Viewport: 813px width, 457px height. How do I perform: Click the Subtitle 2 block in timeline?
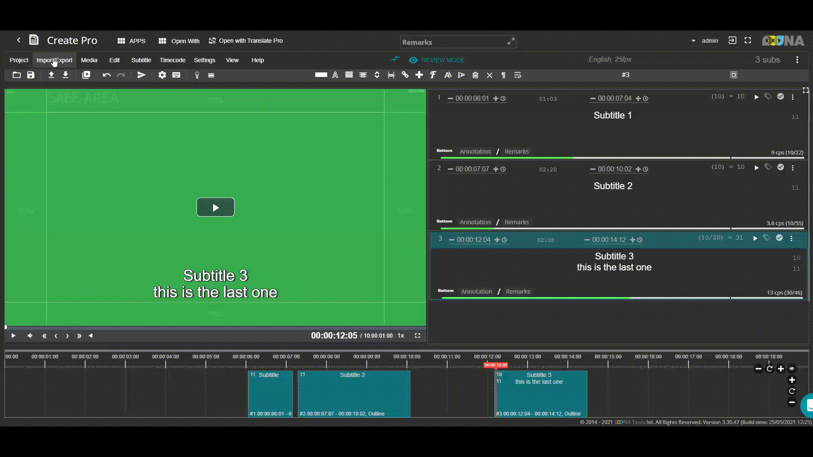(354, 394)
